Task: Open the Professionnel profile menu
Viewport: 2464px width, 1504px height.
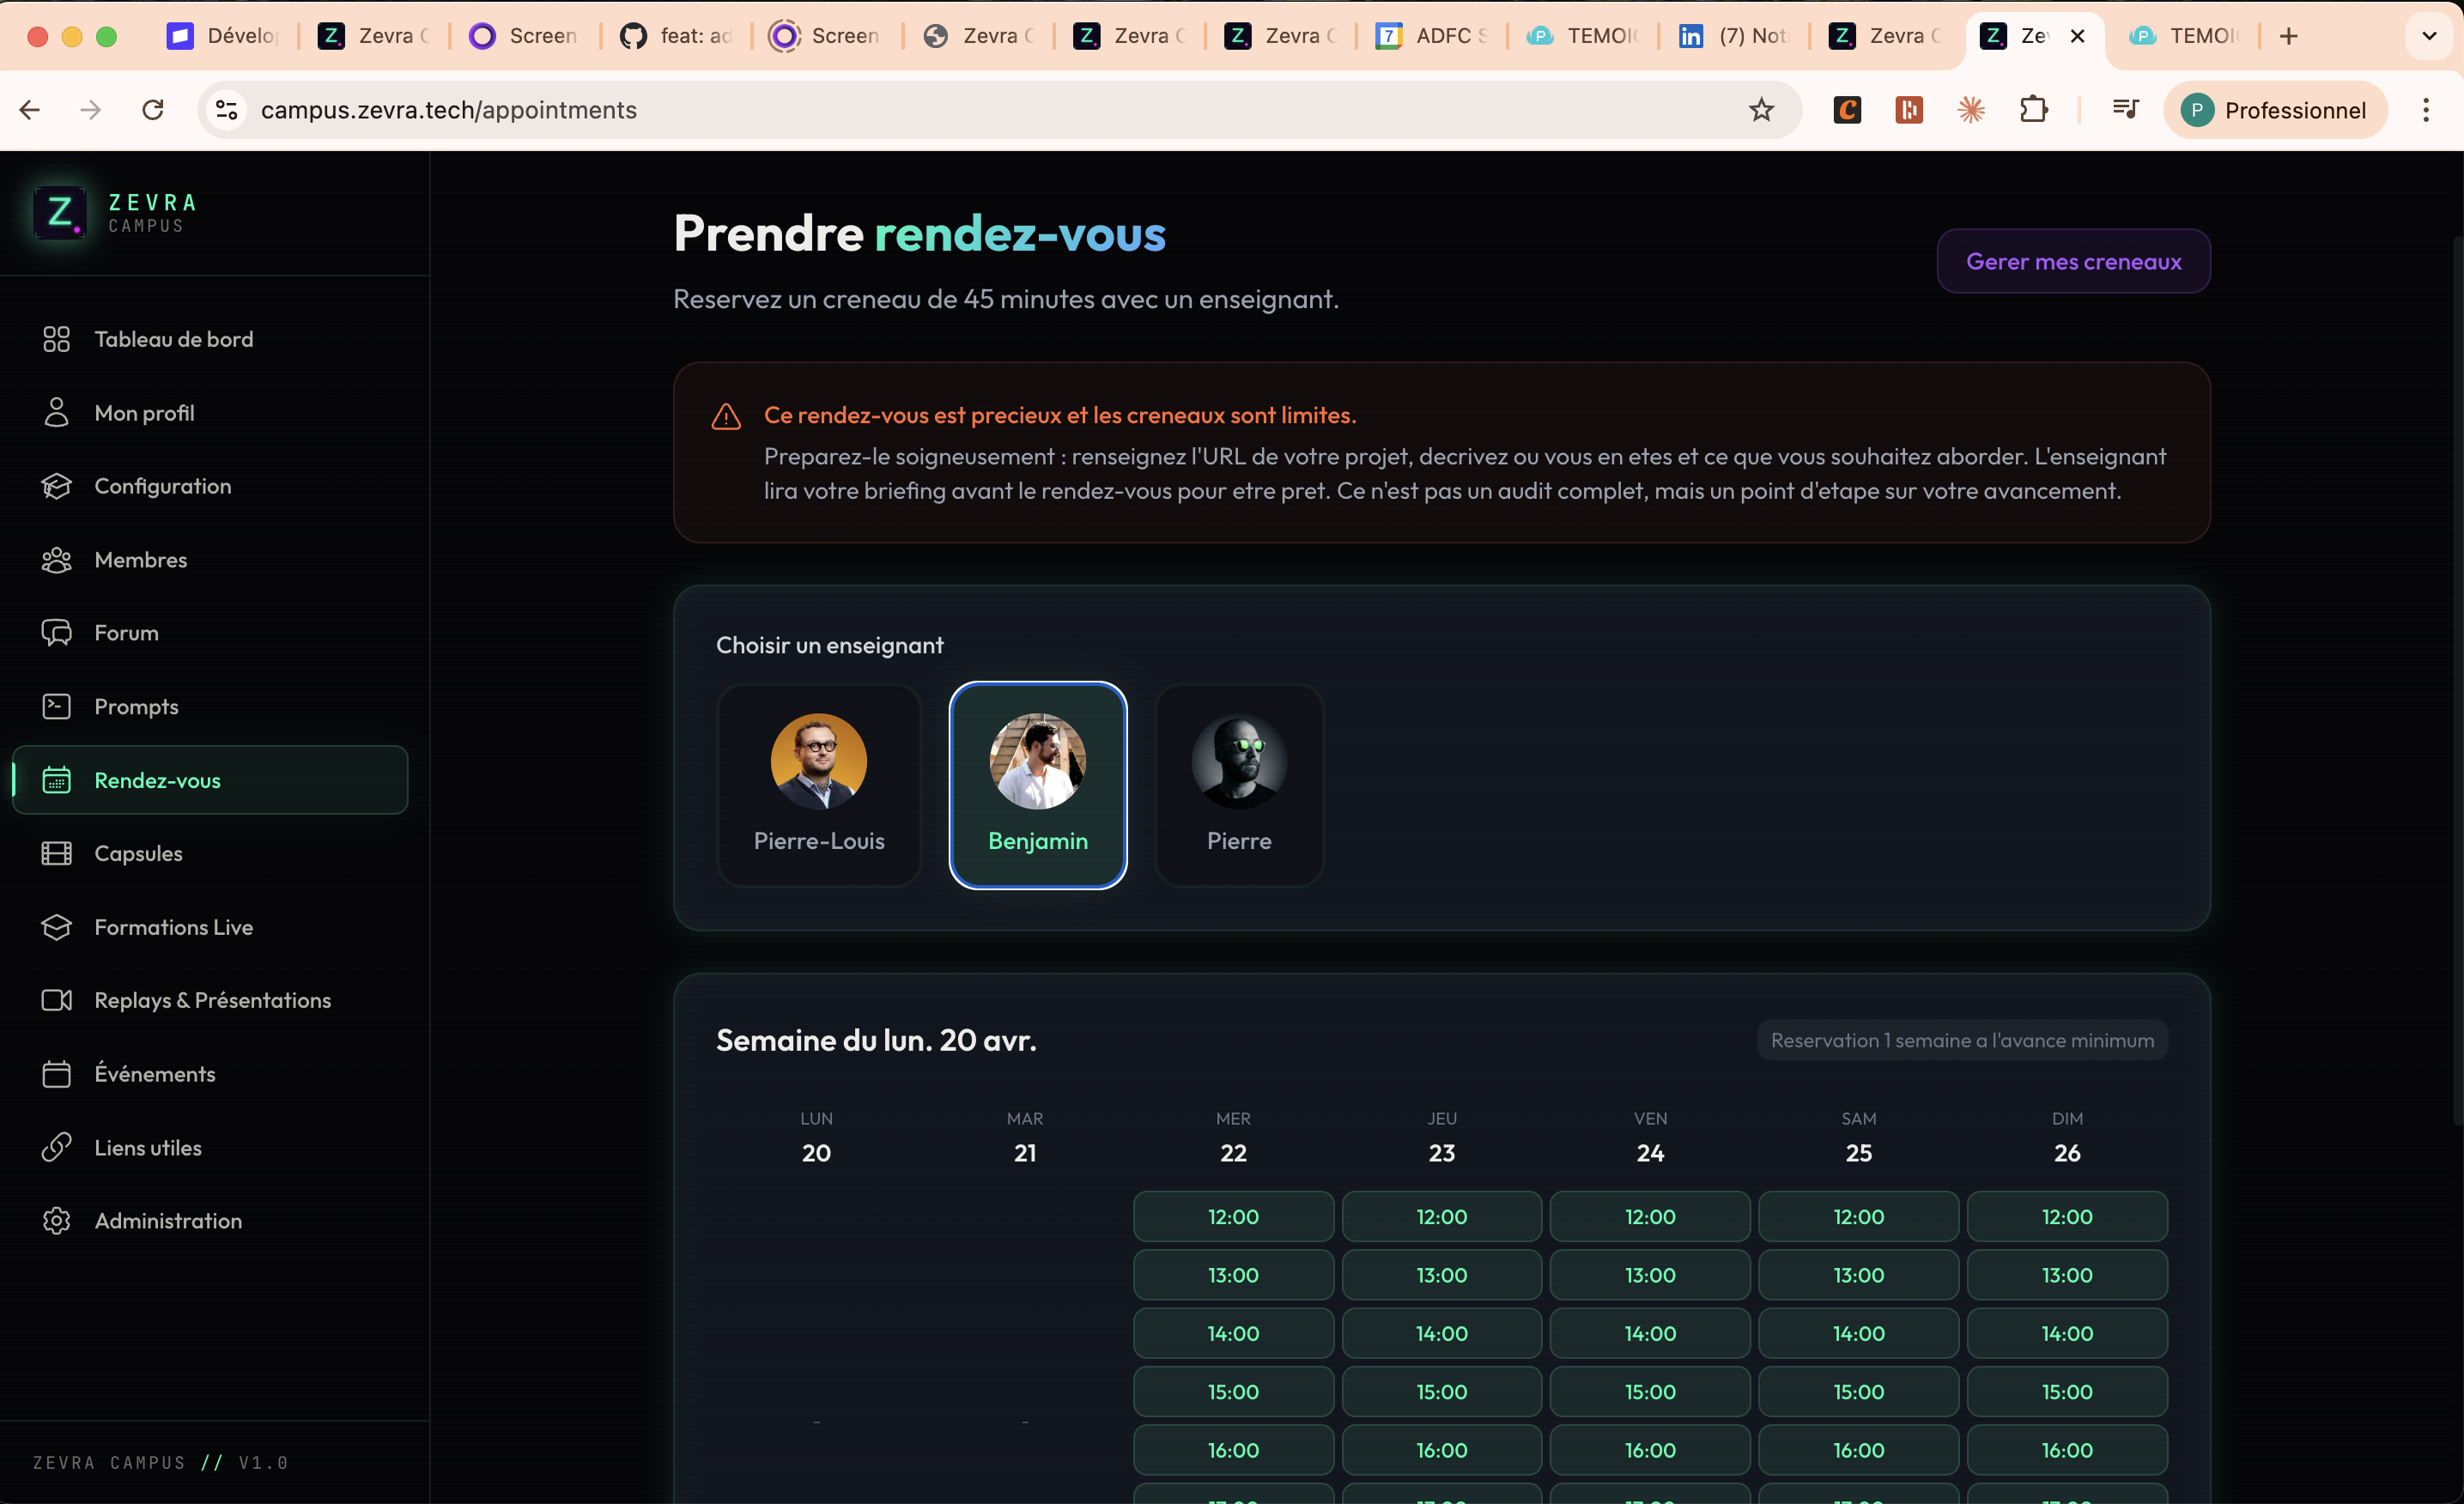Action: [2273, 110]
